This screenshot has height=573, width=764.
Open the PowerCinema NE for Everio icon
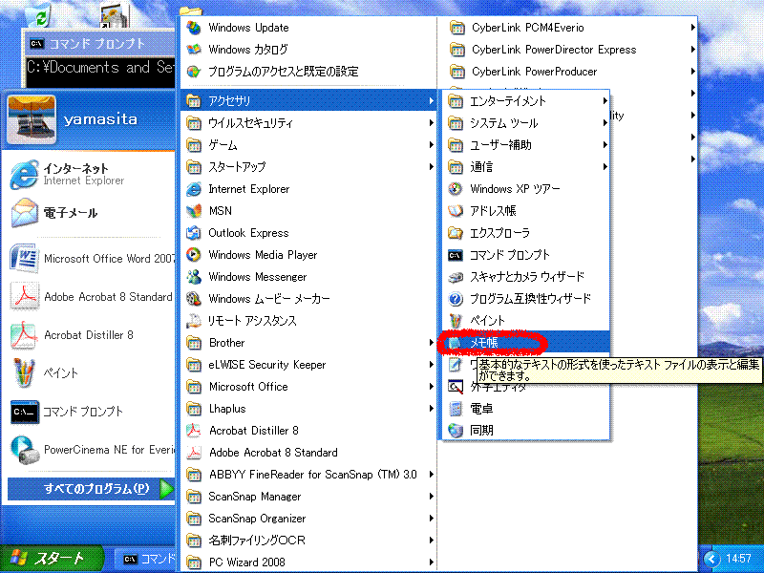tap(24, 450)
